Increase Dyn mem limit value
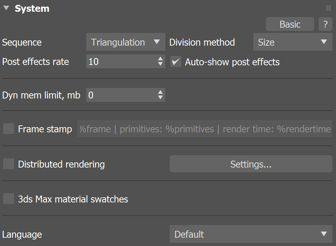Screen dimensions: 336x246 click(x=160, y=93)
